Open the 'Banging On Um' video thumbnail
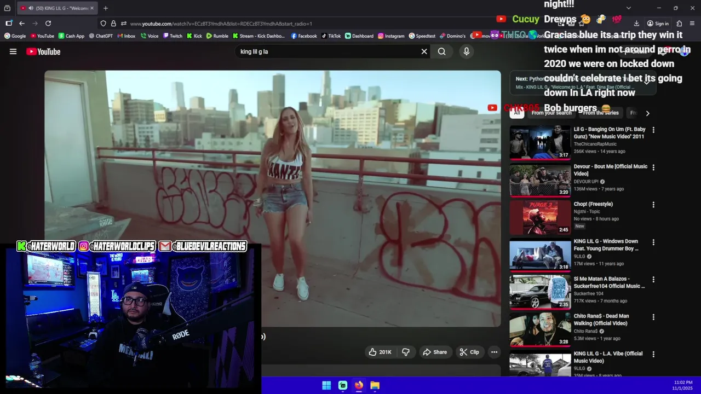Image resolution: width=701 pixels, height=394 pixels. (540, 142)
